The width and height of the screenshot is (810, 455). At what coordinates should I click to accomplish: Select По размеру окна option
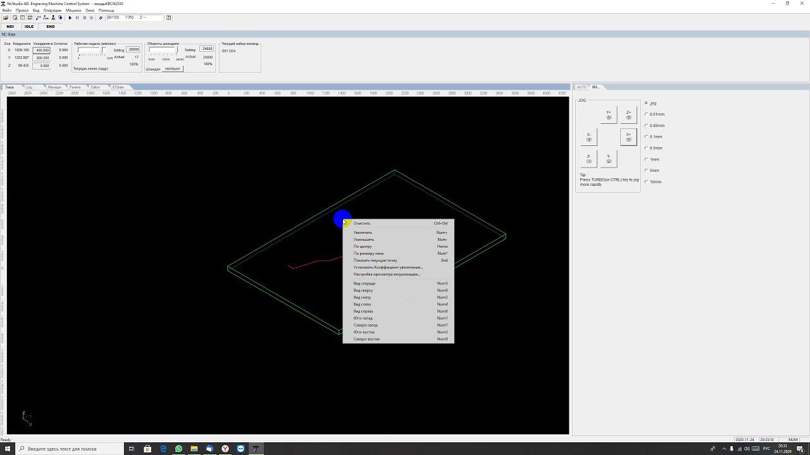(398, 253)
